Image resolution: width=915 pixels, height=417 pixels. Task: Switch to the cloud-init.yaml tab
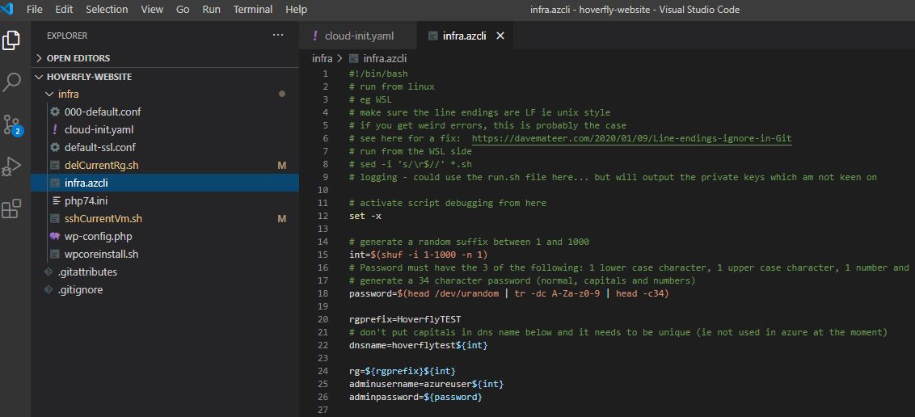[x=358, y=36]
